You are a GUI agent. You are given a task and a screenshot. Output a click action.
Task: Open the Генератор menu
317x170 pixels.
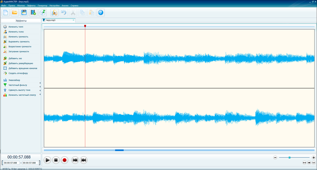pos(42,6)
